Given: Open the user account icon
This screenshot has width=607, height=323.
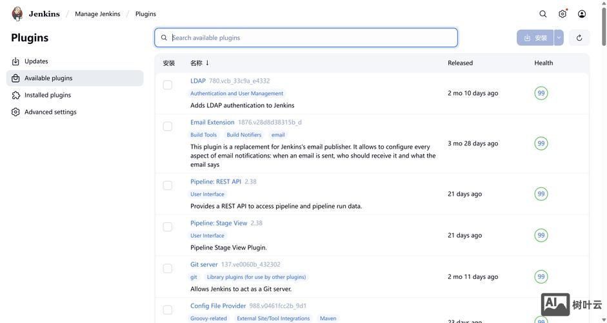Looking at the screenshot, I should point(582,14).
